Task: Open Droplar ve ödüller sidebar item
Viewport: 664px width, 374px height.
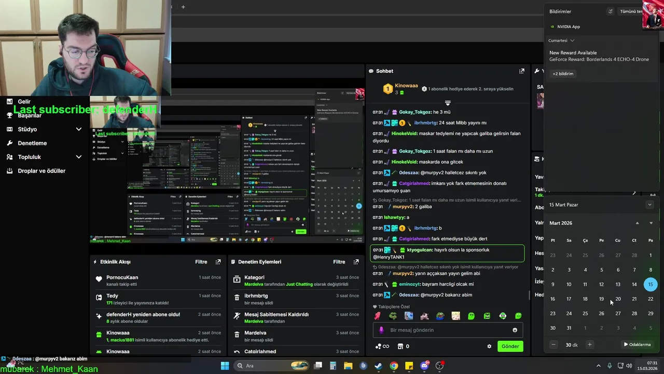Action: (36, 171)
